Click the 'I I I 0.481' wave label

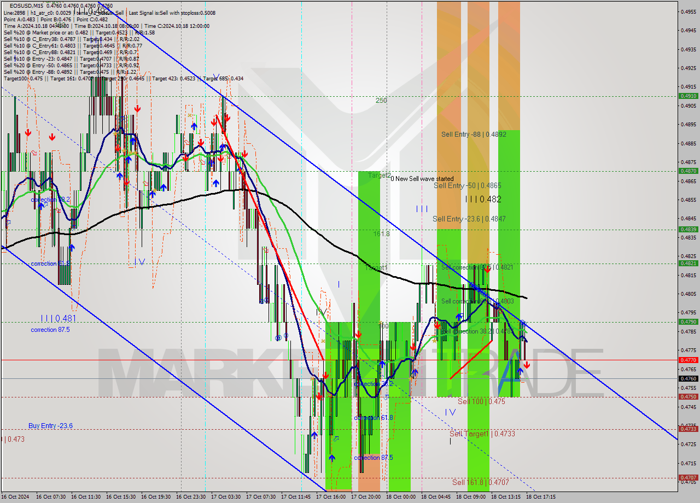pyautogui.click(x=57, y=318)
